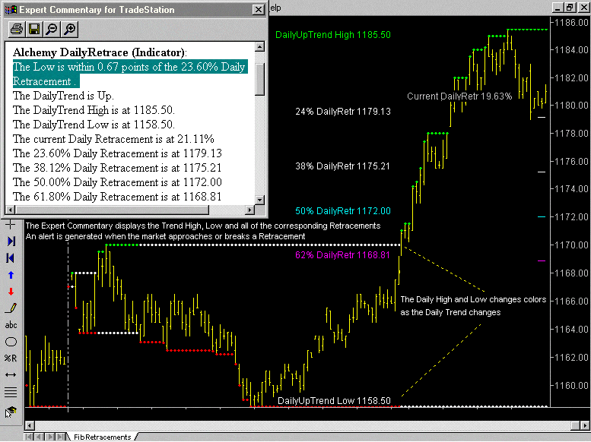Click 'DailyUpTrend Low 1158.50' chart label
The width and height of the screenshot is (591, 442).
(334, 400)
